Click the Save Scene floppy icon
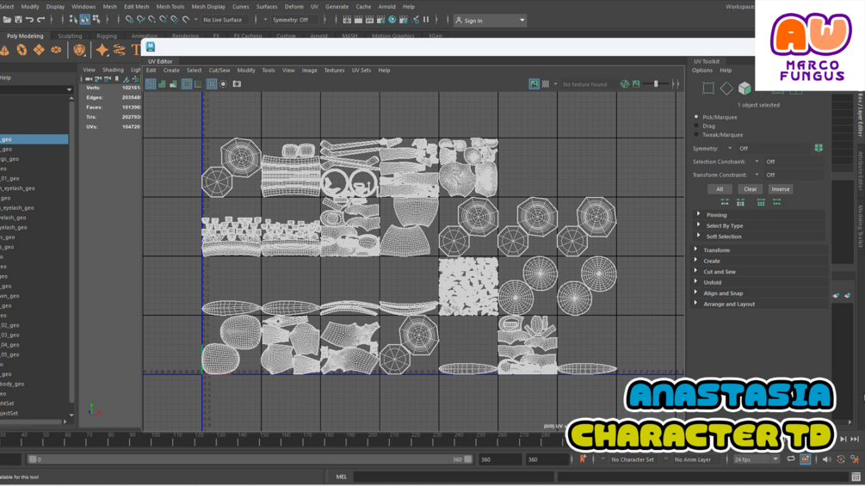 (18, 20)
